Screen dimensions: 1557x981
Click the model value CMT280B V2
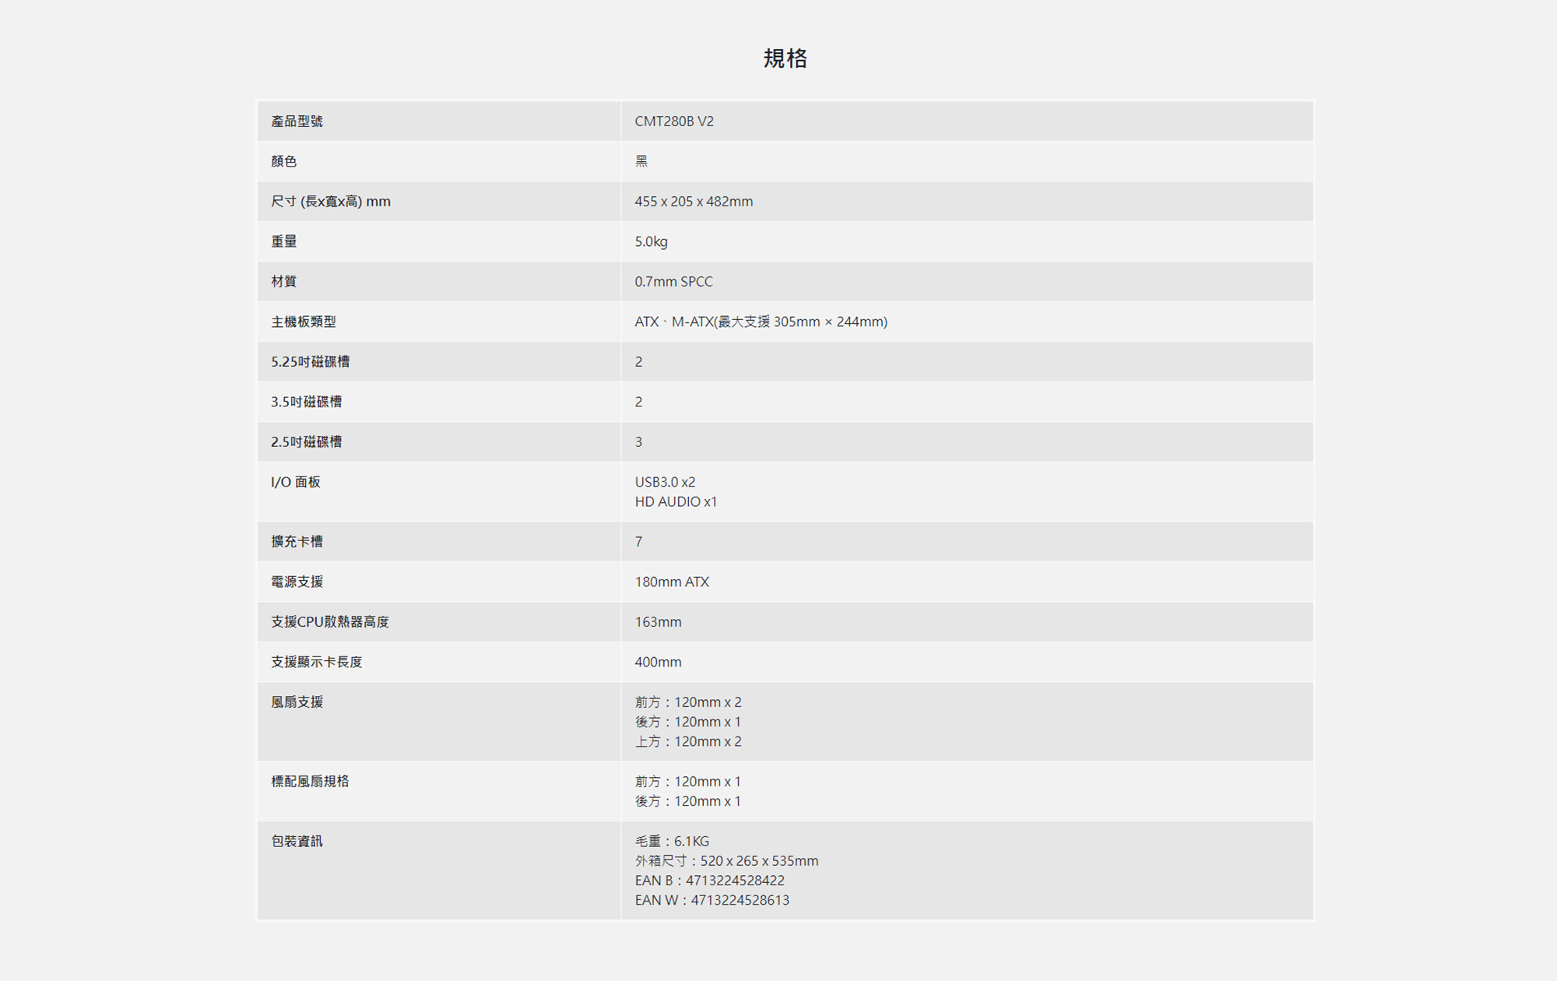point(674,121)
